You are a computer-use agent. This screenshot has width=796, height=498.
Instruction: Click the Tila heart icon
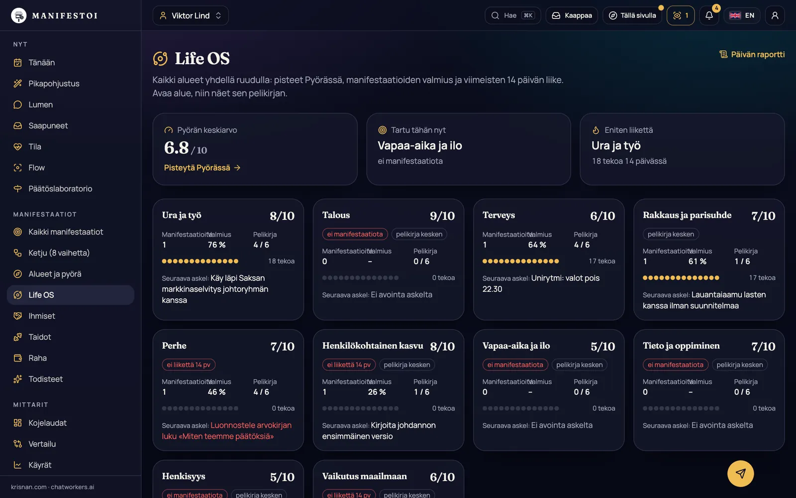[18, 146]
